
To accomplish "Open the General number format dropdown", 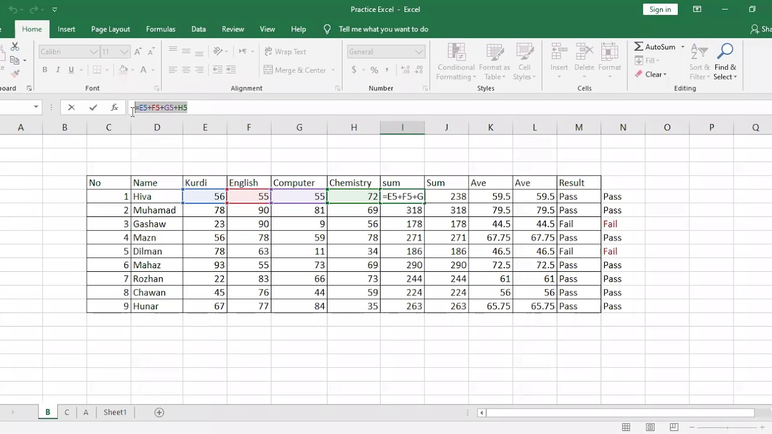I will tap(419, 52).
